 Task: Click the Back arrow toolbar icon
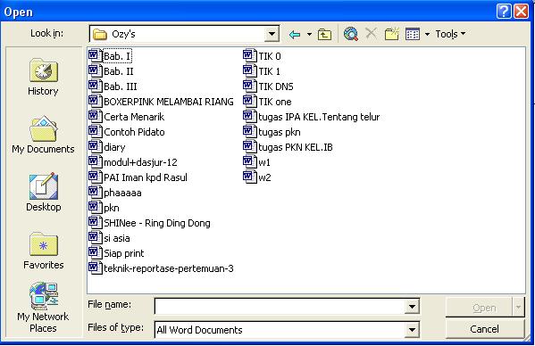[x=295, y=35]
